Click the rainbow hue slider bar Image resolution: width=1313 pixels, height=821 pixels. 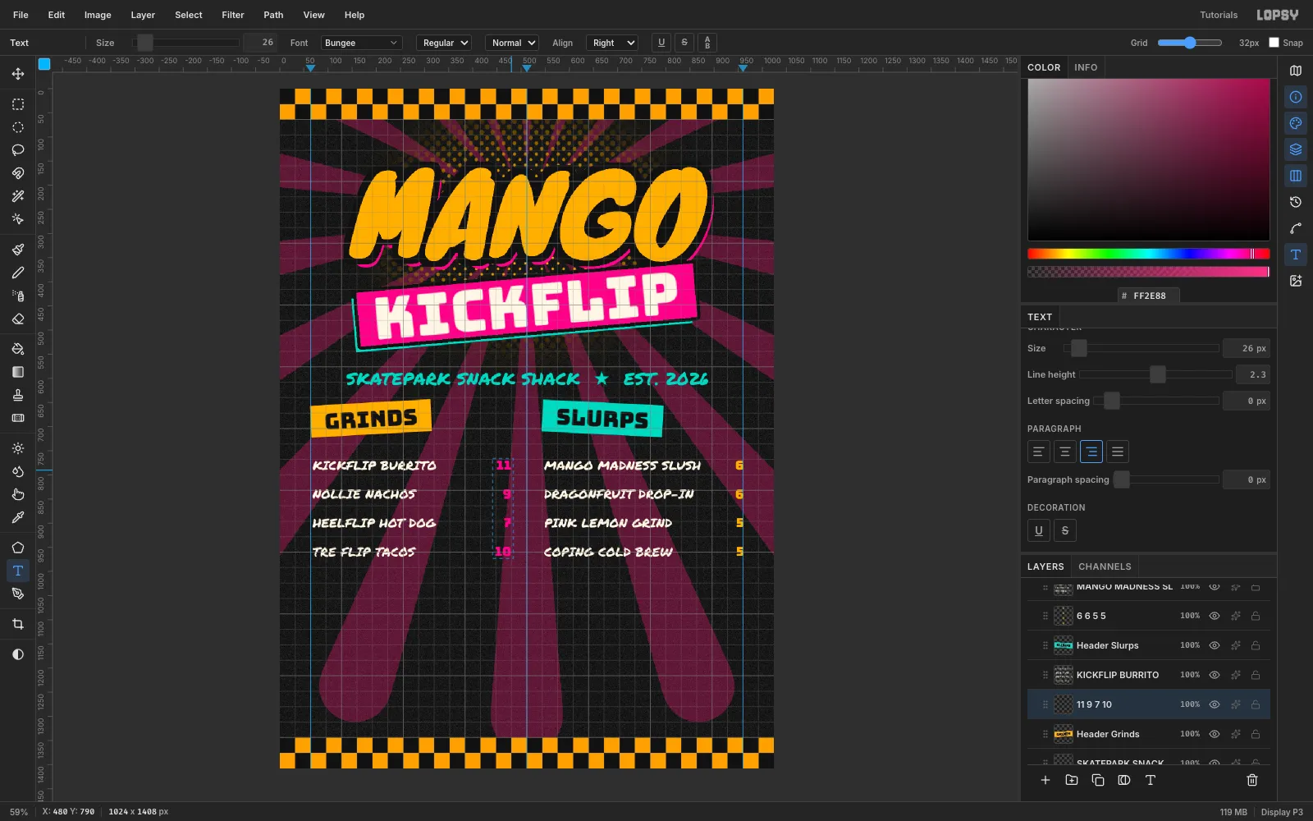[1149, 254]
